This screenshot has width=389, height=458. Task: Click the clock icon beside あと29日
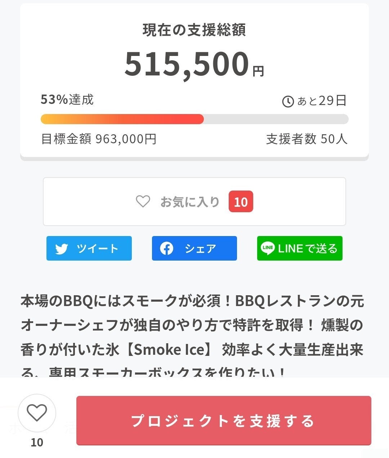pos(288,101)
